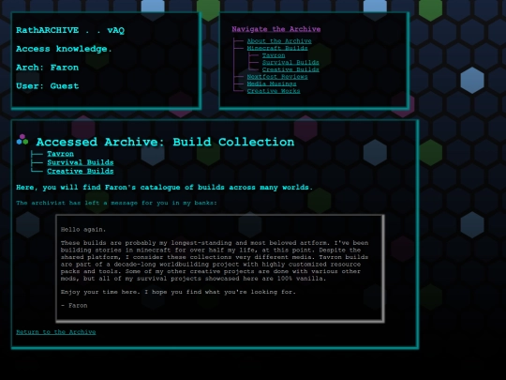Open Survival Builds under Build Collection heading
The height and width of the screenshot is (380, 506).
(81, 162)
